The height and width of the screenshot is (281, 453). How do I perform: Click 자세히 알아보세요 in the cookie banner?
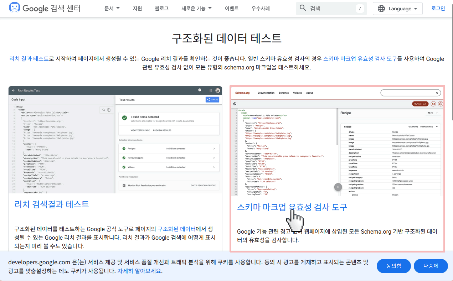click(x=139, y=271)
